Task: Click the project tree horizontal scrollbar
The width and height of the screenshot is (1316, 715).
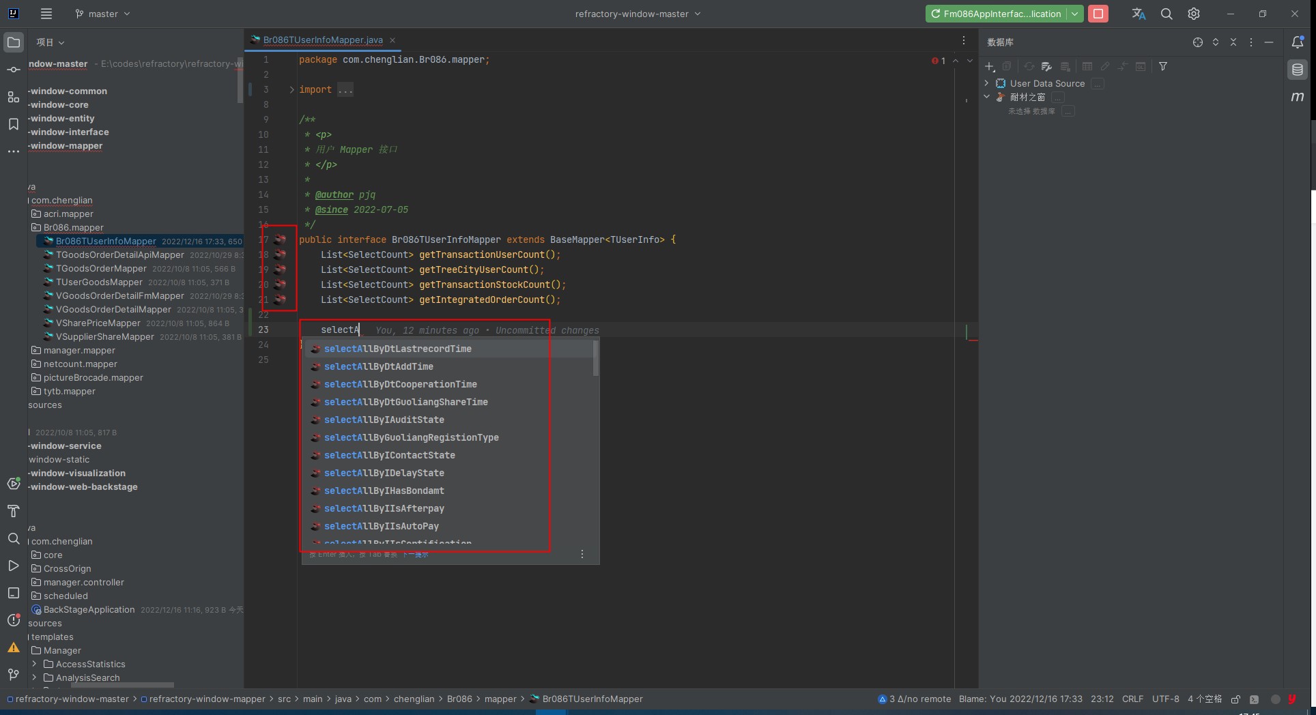Action: click(x=121, y=685)
